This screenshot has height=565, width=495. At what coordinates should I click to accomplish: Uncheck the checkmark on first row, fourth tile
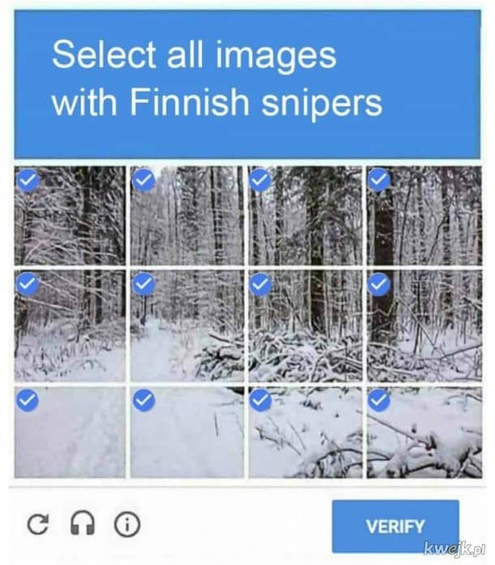pyautogui.click(x=379, y=179)
